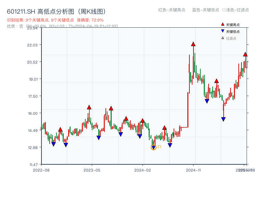Select the blue low marker near 15.5 in 2025
The image size is (274, 205).
tap(223, 119)
